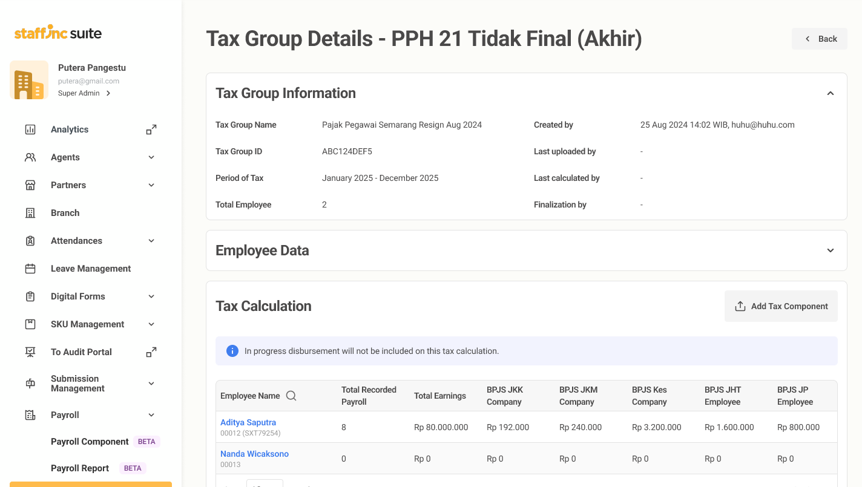Screen dimensions: 862x487
Task: Click Add Tax Component button
Action: coord(781,306)
